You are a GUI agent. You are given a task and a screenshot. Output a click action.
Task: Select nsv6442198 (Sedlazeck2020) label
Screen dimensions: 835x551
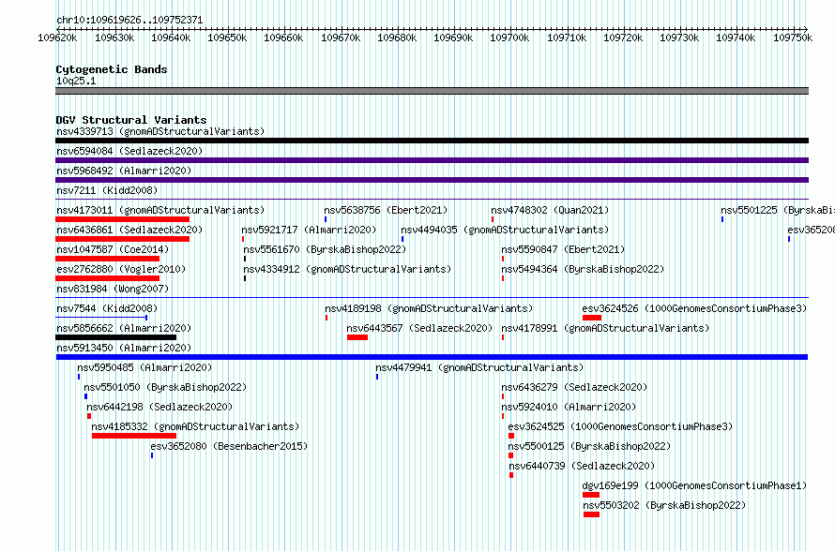click(159, 407)
